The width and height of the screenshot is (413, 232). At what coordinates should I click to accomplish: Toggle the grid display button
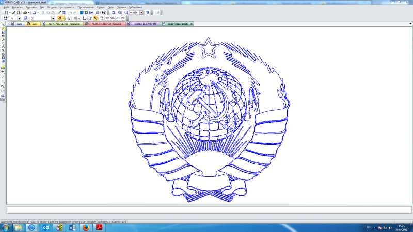75,19
